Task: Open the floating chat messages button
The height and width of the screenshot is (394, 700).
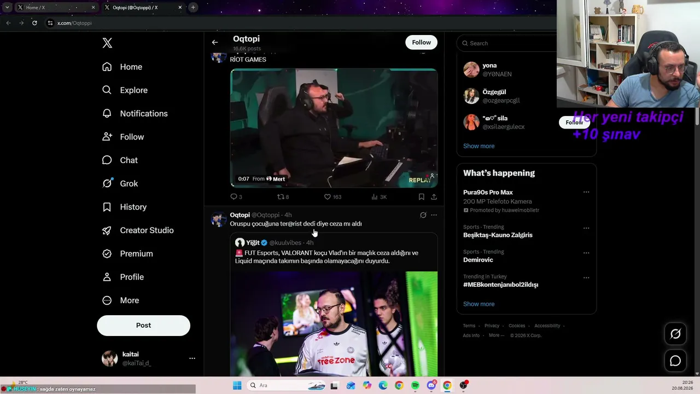Action: click(x=675, y=361)
